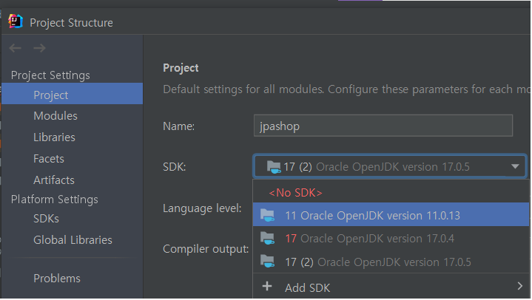Click the JDK folder icon in SDK combo box
This screenshot has height=300, width=532.
(274, 167)
